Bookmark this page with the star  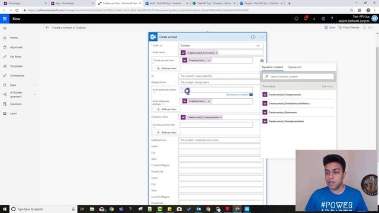click(x=351, y=11)
